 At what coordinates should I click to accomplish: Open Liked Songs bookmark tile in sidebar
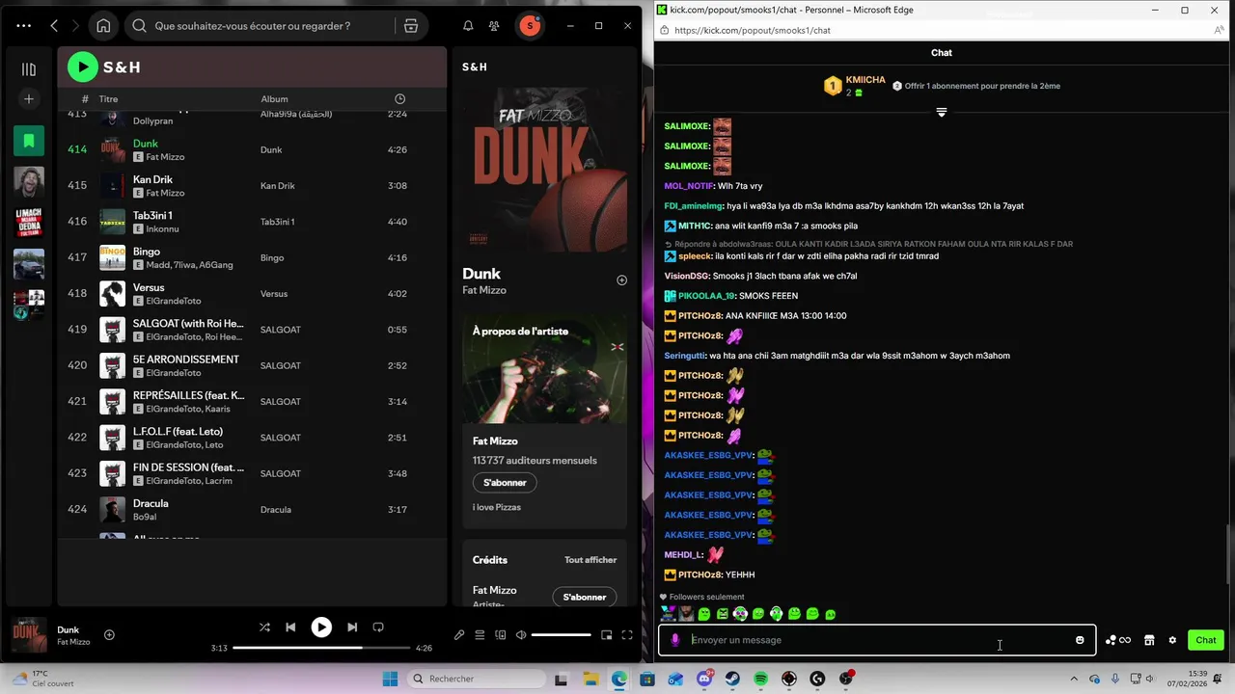pyautogui.click(x=29, y=141)
